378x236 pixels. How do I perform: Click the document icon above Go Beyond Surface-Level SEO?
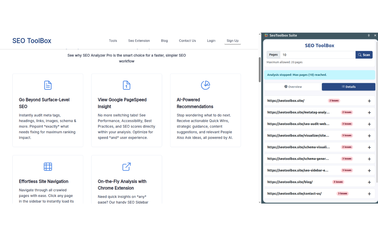pyautogui.click(x=48, y=85)
